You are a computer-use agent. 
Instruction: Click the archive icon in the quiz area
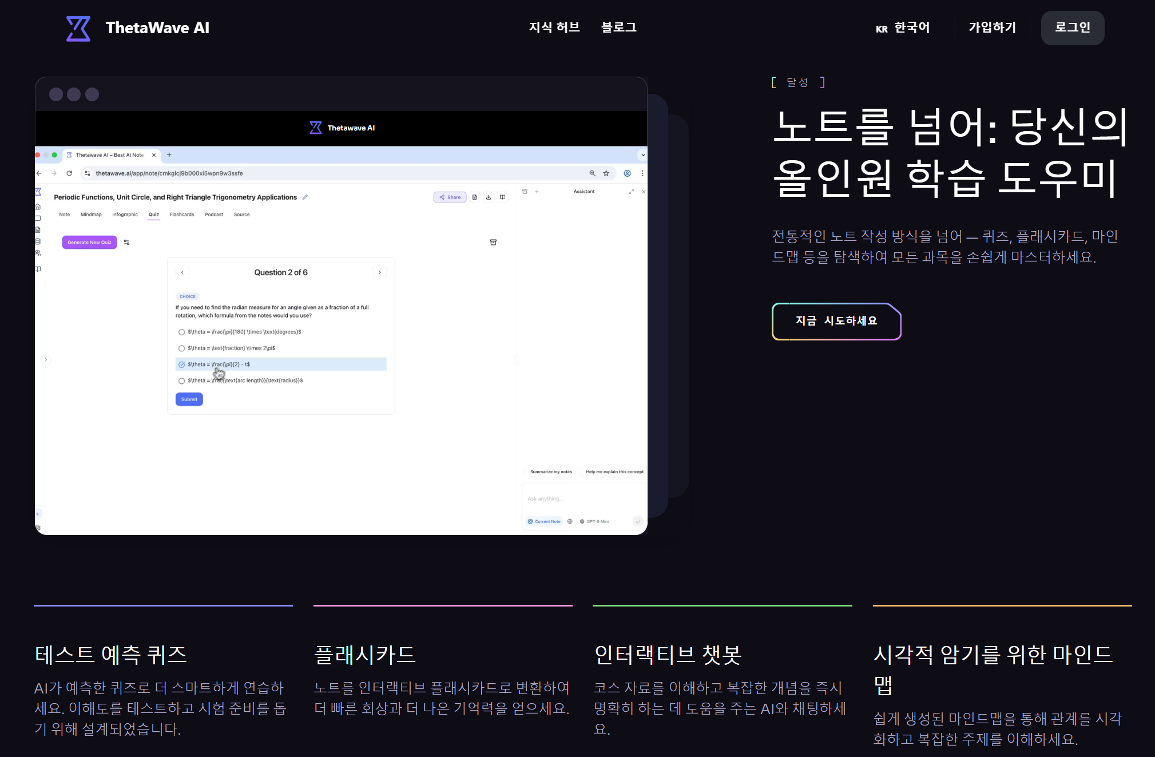[493, 243]
